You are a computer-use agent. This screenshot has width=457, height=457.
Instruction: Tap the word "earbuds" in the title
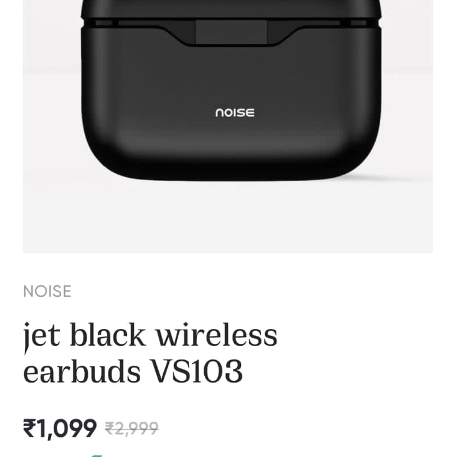(x=82, y=372)
